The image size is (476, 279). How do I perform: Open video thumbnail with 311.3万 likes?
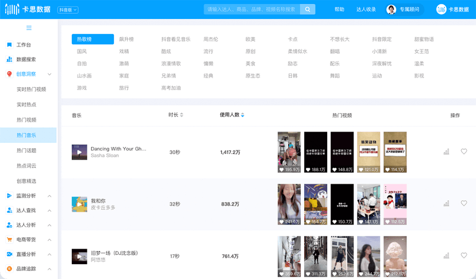(316, 256)
